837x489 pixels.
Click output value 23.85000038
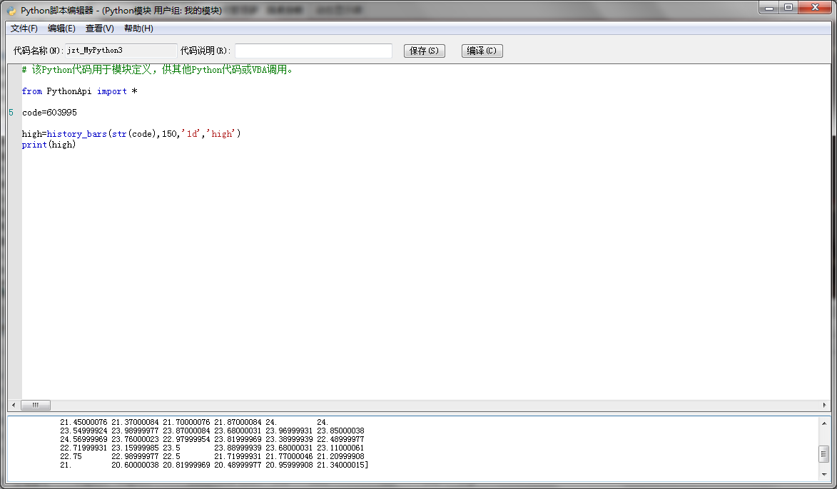(340, 431)
